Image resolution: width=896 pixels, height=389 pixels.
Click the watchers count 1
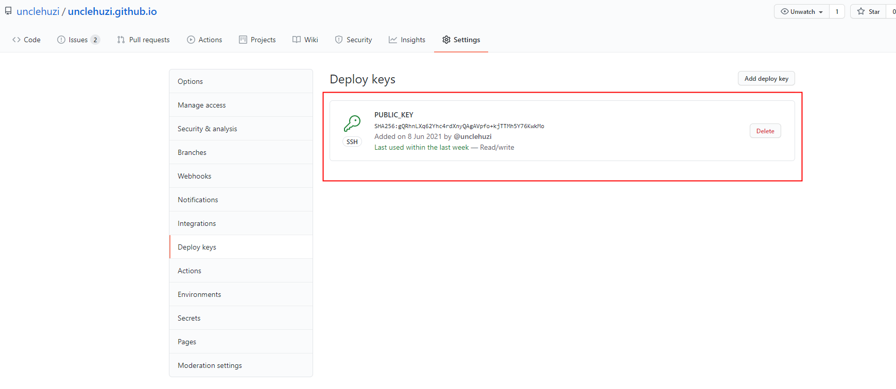[x=837, y=11]
